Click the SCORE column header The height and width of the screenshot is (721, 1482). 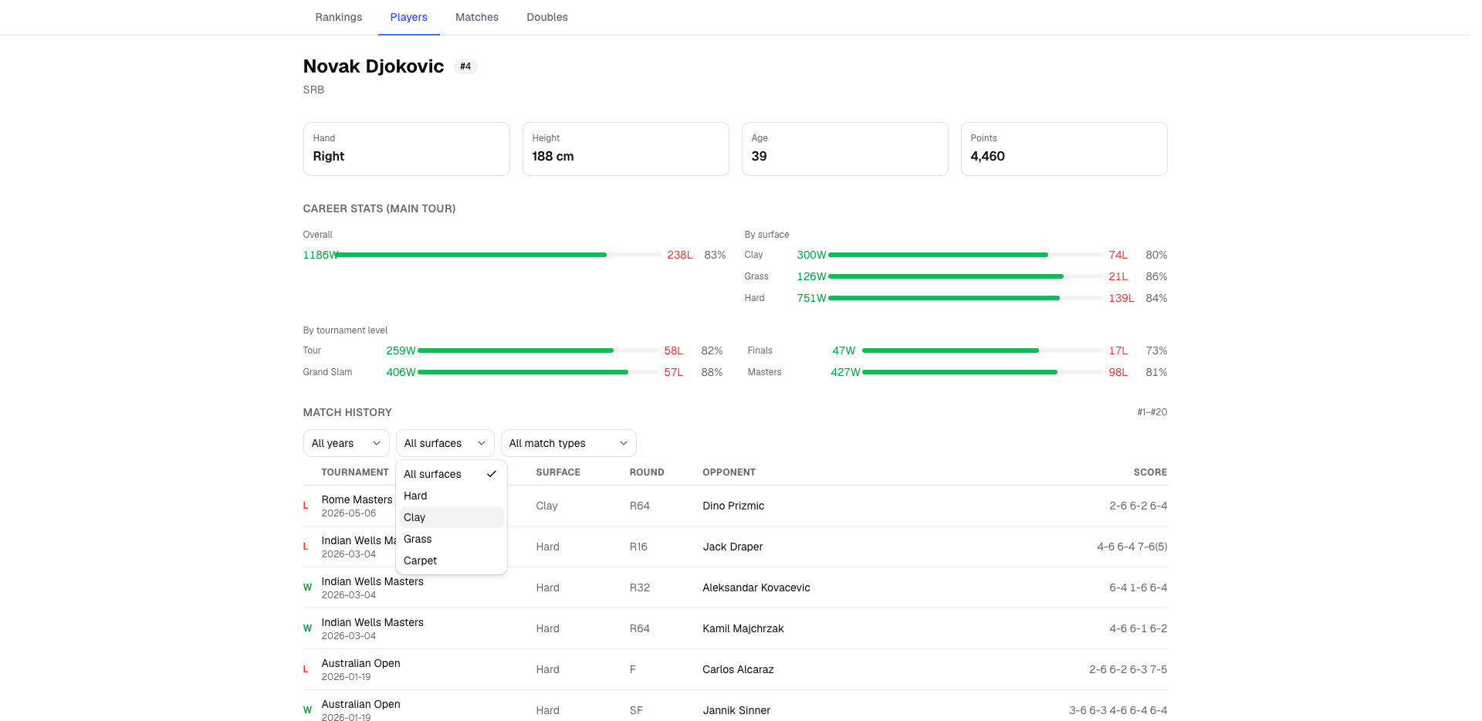pyautogui.click(x=1150, y=472)
